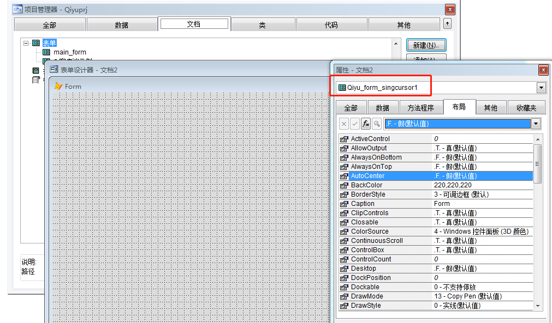
Task: Click the ControlBox property icon
Action: click(x=344, y=251)
